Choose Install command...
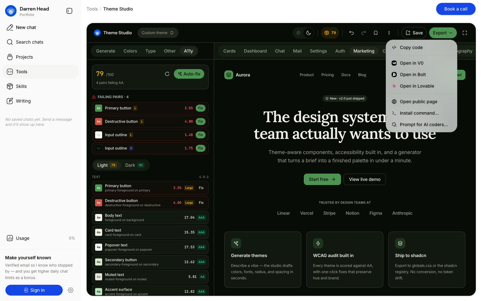Viewport: 481px width, 301px height. coord(422,113)
